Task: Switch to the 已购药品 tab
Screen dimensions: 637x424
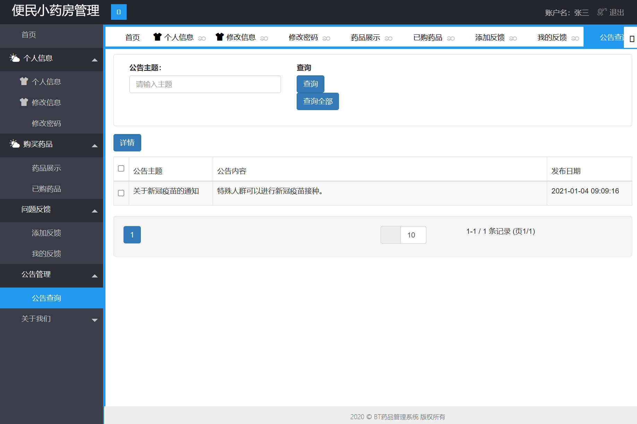Action: click(427, 38)
